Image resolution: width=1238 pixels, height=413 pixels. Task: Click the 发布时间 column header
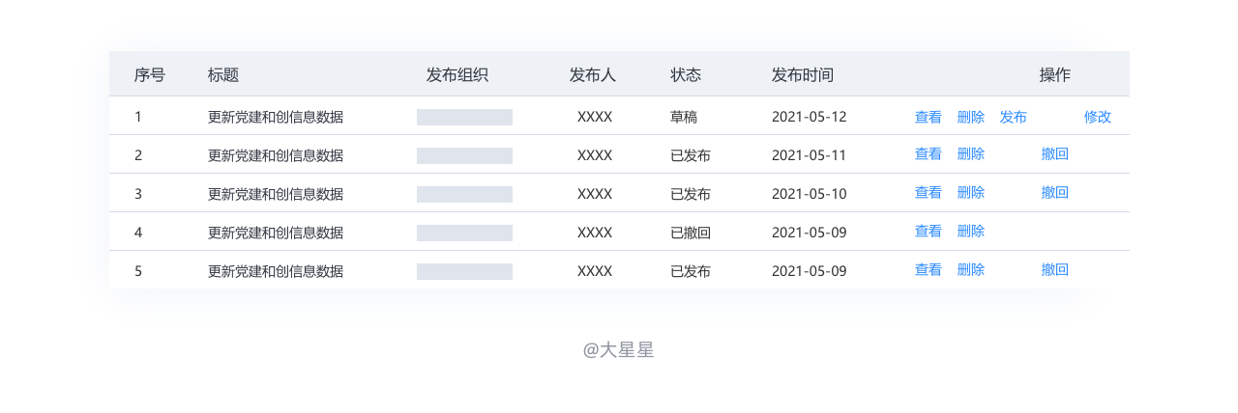click(x=802, y=74)
